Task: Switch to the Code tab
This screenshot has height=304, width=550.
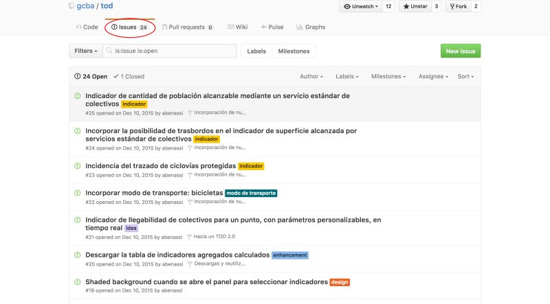Action: coord(87,27)
